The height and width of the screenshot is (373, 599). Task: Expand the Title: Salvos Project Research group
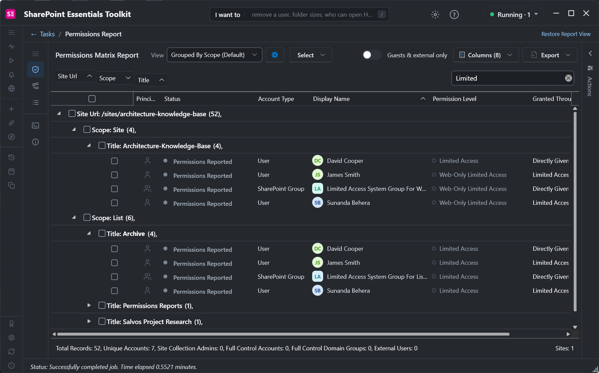click(89, 321)
